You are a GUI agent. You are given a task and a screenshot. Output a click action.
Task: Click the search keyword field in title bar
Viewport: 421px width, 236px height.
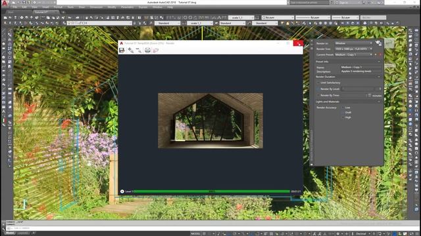pyautogui.click(x=309, y=3)
